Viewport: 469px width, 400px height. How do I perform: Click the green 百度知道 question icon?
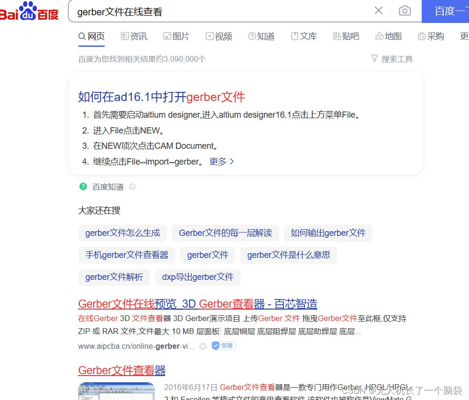point(83,187)
